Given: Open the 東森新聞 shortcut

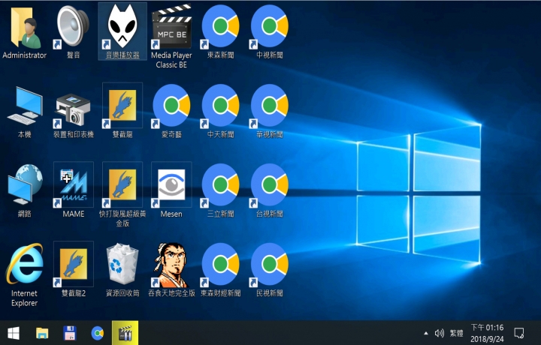Looking at the screenshot, I should 220,27.
